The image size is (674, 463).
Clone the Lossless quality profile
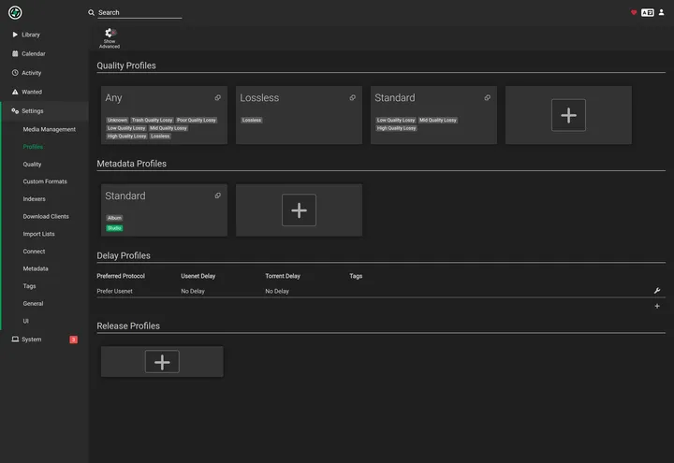353,98
